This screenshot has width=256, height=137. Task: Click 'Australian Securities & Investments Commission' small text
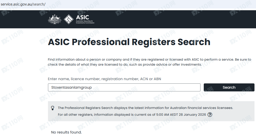[85, 22]
